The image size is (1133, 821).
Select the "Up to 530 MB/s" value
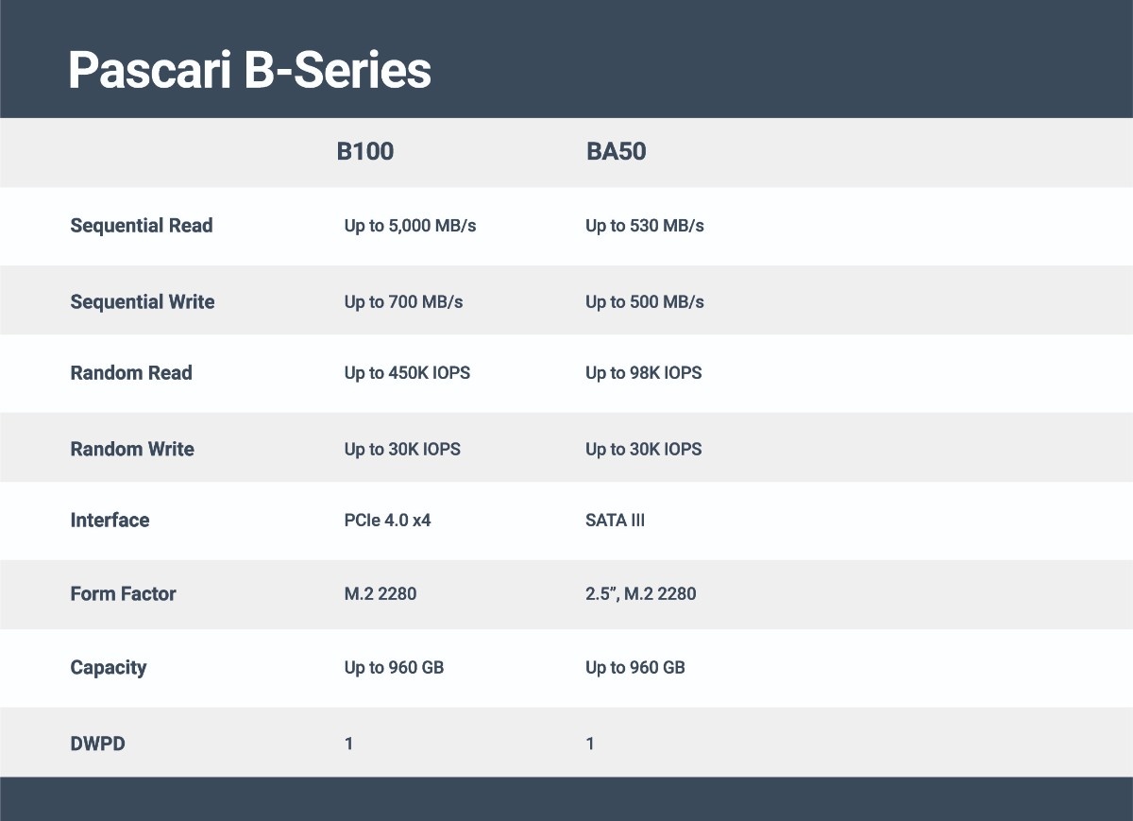tap(645, 226)
